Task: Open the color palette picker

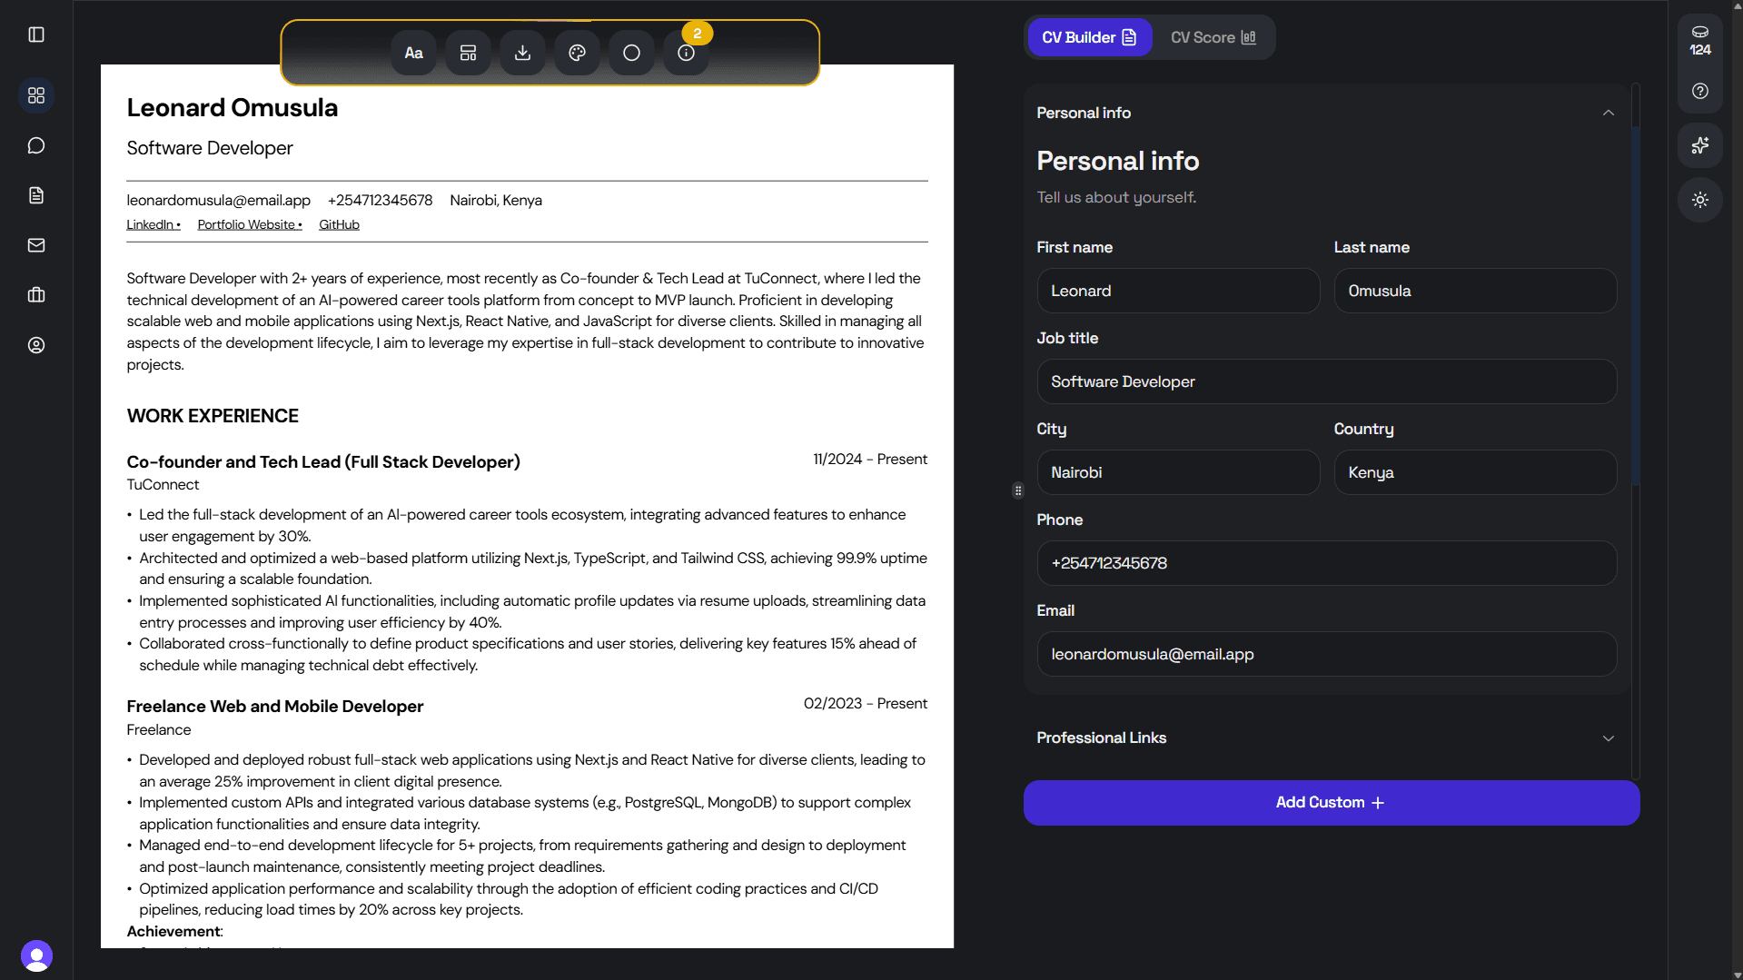Action: [577, 52]
